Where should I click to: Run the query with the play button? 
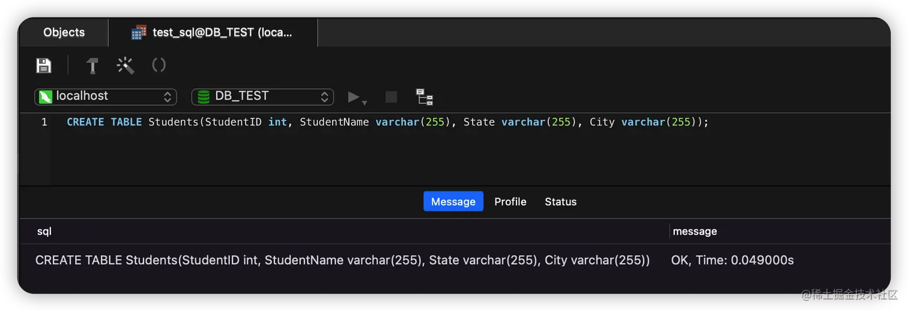(x=354, y=97)
